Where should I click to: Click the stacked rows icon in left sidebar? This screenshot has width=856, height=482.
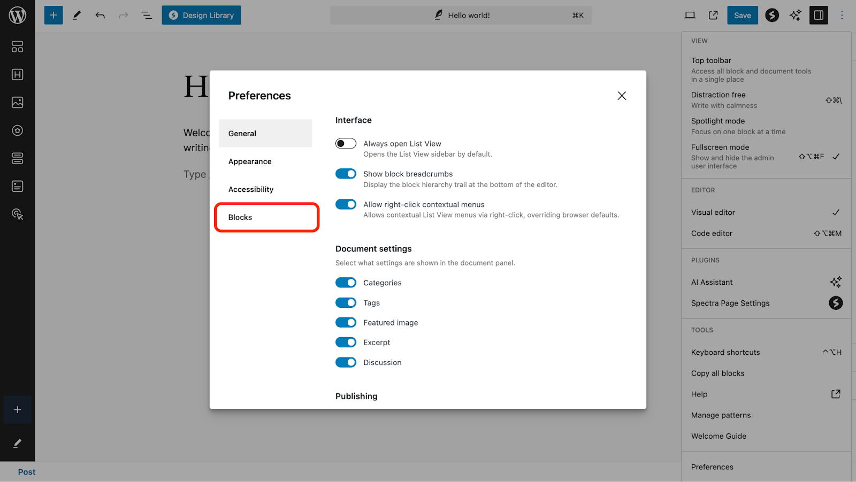pyautogui.click(x=17, y=158)
